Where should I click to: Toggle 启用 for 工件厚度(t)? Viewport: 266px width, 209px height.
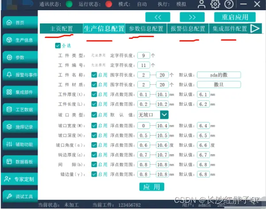pos(94,95)
